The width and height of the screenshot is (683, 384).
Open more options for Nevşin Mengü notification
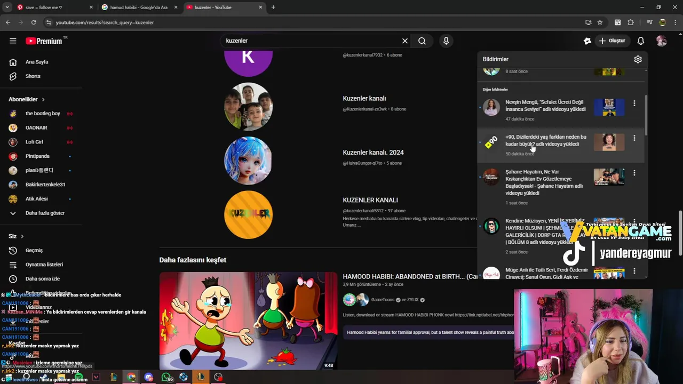point(634,103)
